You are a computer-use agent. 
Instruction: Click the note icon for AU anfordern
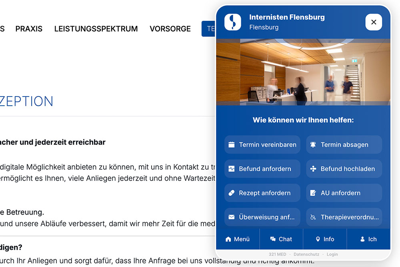click(x=313, y=193)
